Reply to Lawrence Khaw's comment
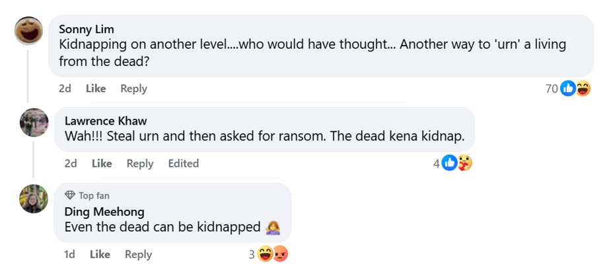Screen dimensions: 605x275 pos(140,164)
